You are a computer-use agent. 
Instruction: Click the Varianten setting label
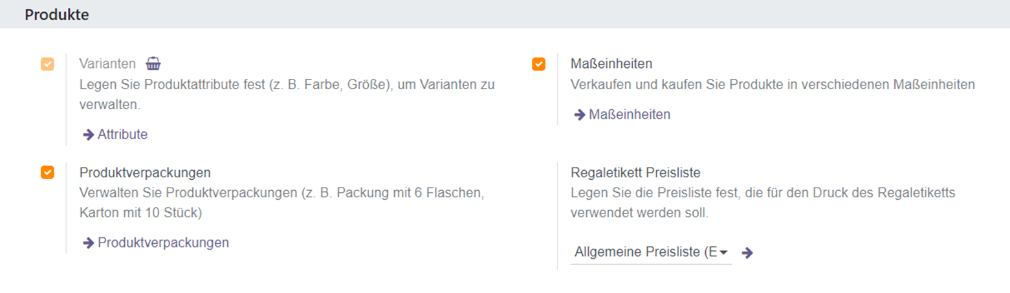click(107, 64)
